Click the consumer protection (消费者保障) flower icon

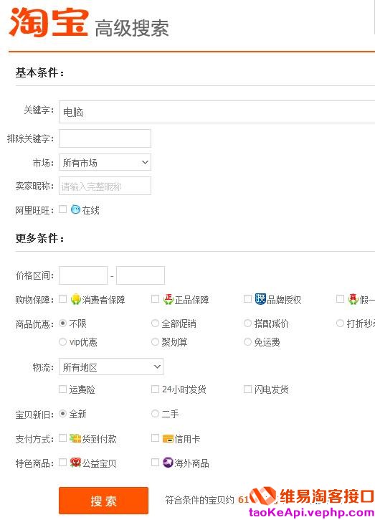click(76, 299)
